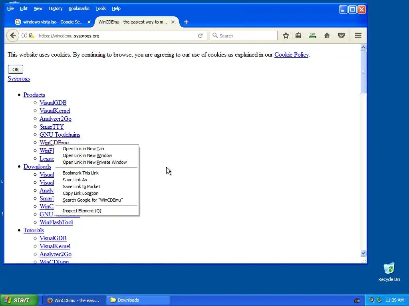The height and width of the screenshot is (306, 409).
Task: Open the Cookie Policy link
Action: click(x=291, y=55)
